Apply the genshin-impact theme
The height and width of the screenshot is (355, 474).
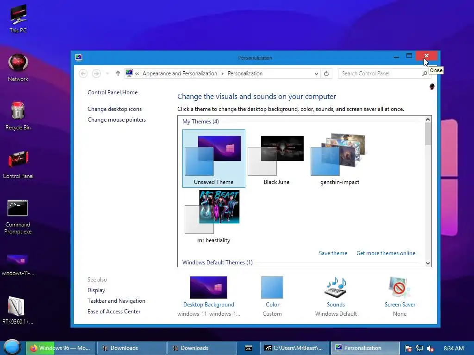pos(339,159)
